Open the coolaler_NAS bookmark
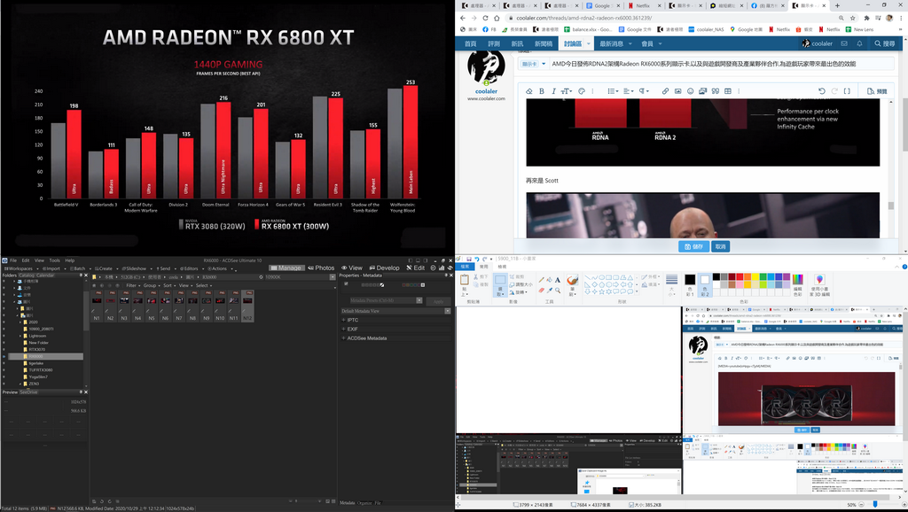Screen dimensions: 908x512 click(706, 29)
